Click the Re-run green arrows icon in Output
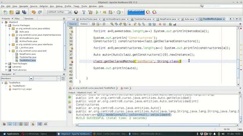 click(70, 97)
